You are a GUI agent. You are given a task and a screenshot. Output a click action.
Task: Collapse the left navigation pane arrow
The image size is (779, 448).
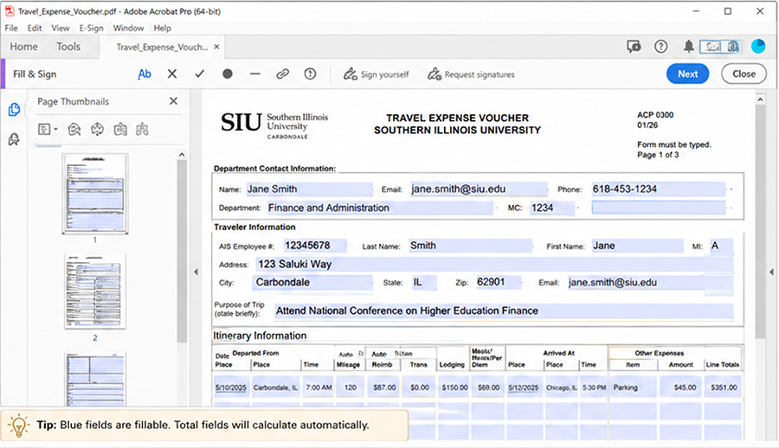(196, 272)
